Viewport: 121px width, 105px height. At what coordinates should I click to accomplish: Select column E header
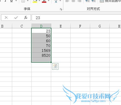(61, 26)
